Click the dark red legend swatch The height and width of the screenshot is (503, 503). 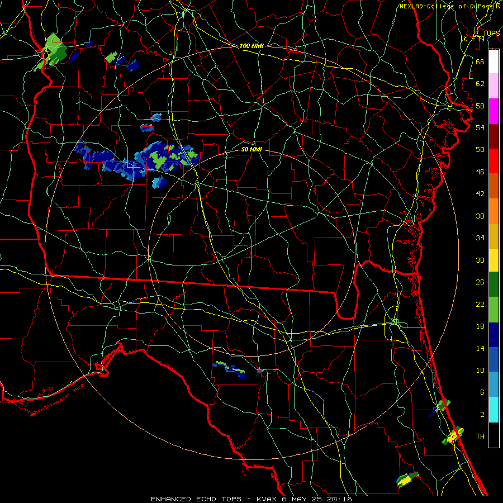click(x=493, y=136)
